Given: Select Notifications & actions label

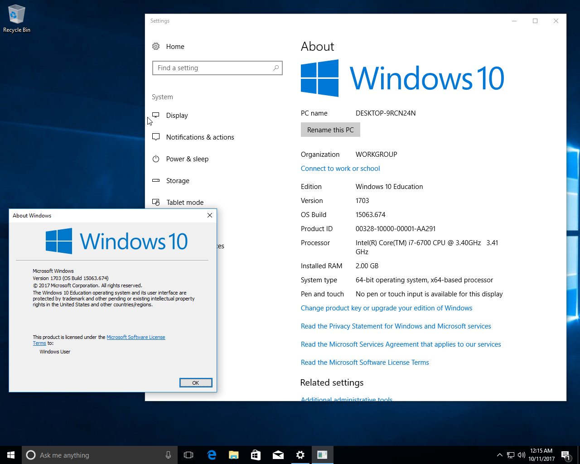Looking at the screenshot, I should click(200, 137).
